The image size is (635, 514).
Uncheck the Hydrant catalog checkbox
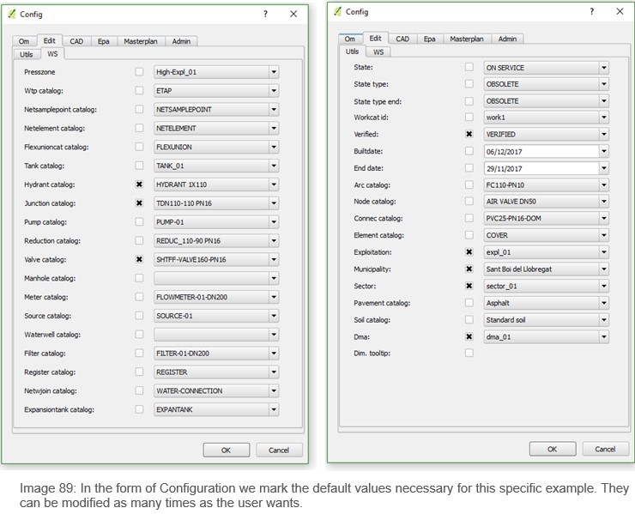tap(139, 184)
